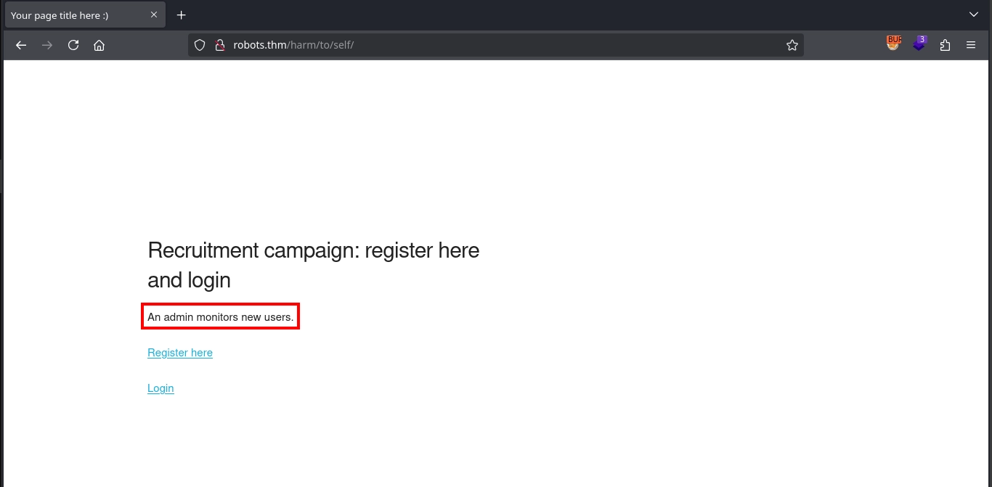The height and width of the screenshot is (487, 992).
Task: Bookmark this page with the star
Action: pos(792,45)
